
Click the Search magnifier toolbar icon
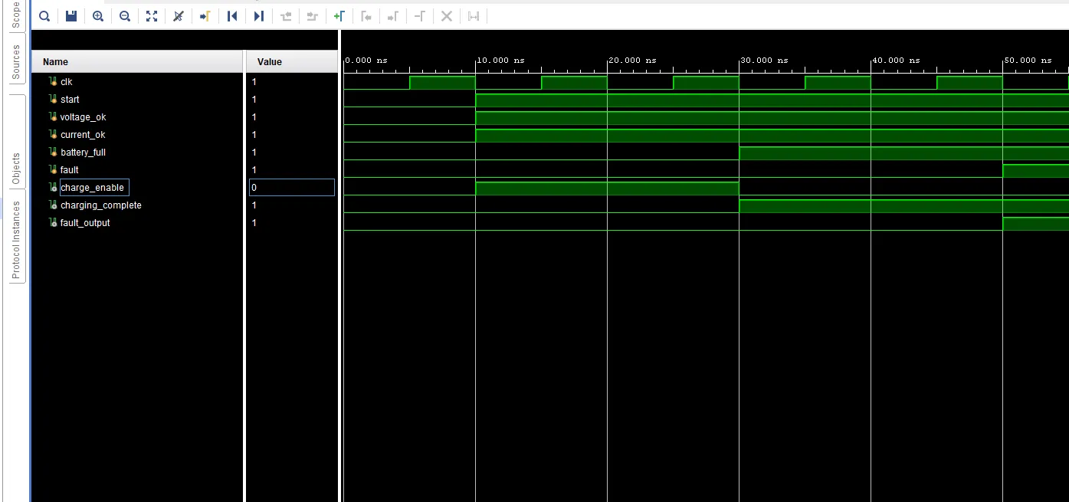tap(44, 16)
